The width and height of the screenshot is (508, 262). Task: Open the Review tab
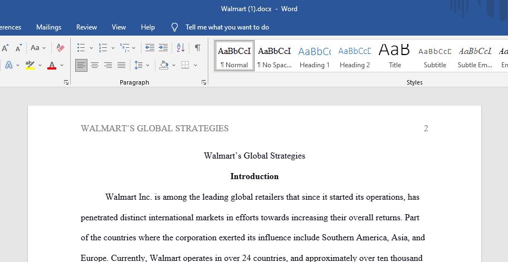(x=86, y=27)
